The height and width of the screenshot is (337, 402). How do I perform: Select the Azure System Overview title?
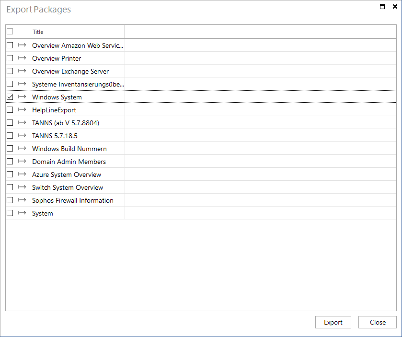(67, 174)
